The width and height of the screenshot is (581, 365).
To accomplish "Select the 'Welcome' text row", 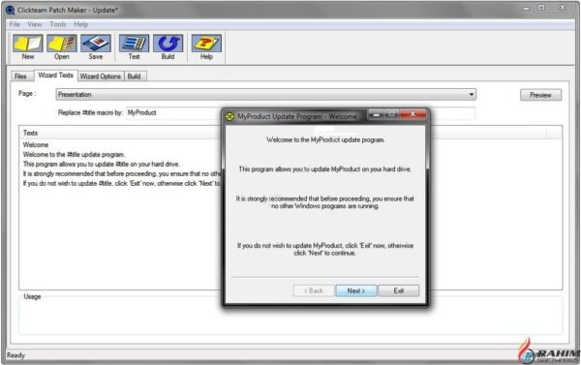I will pyautogui.click(x=36, y=145).
